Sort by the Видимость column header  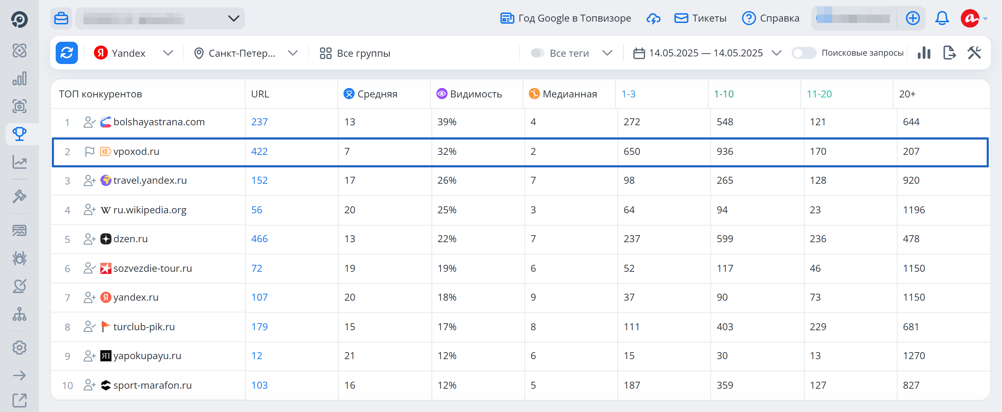(x=475, y=94)
